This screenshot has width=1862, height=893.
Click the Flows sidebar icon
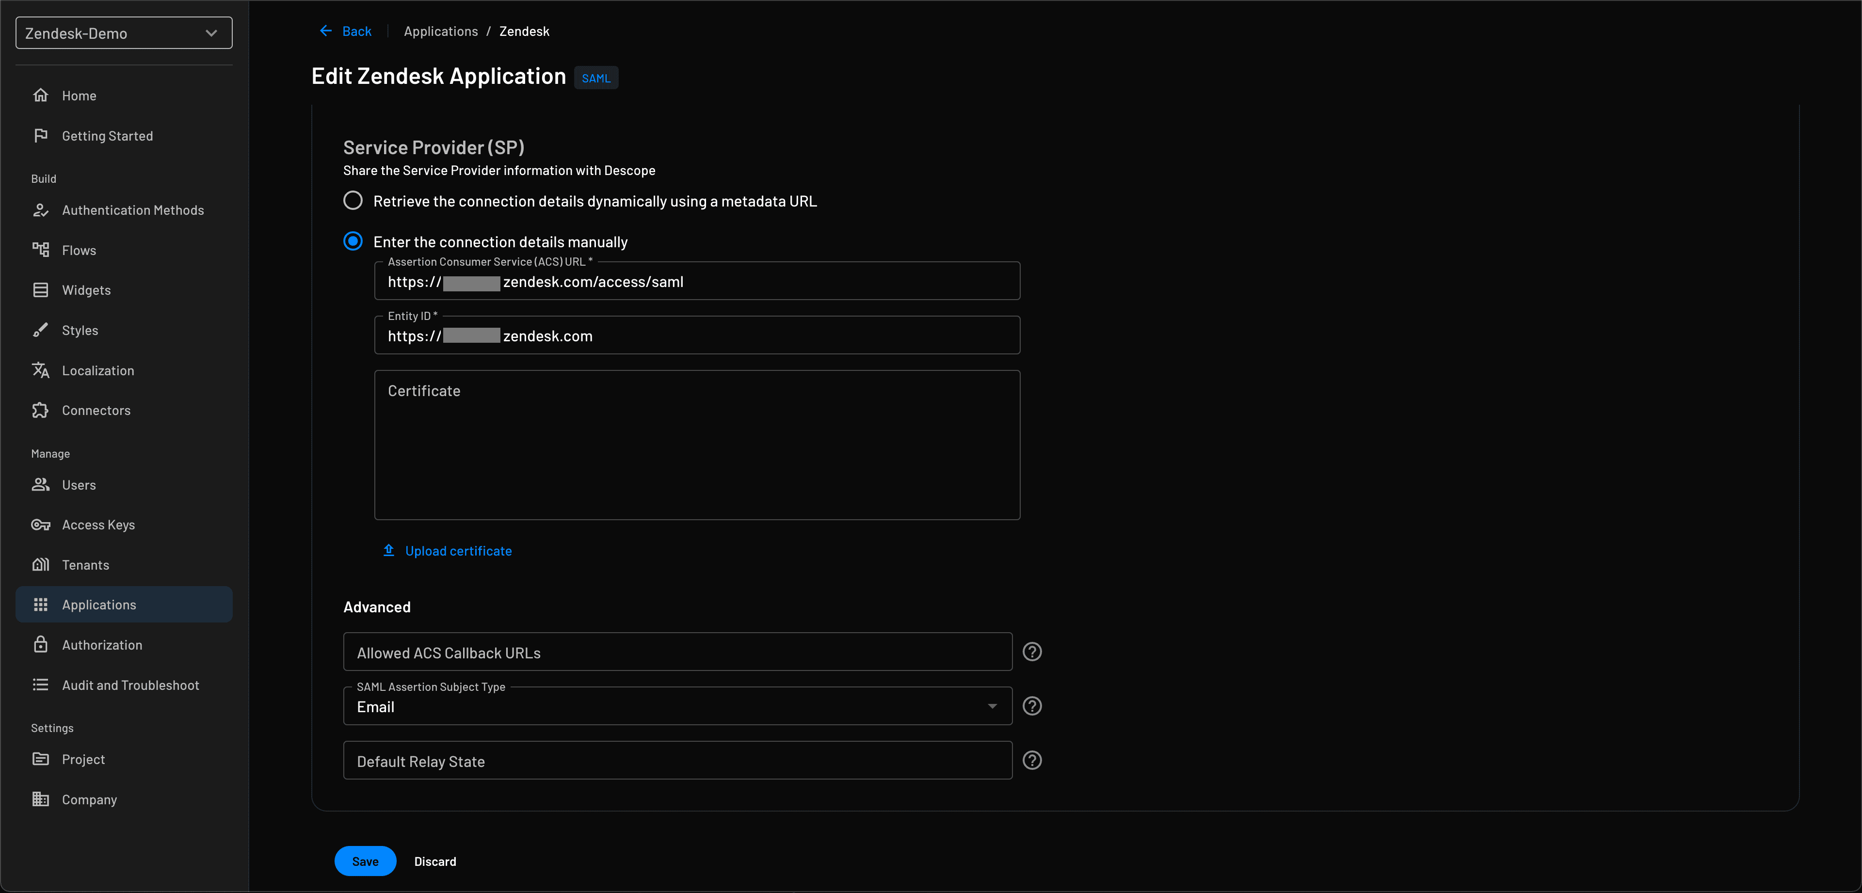click(40, 250)
